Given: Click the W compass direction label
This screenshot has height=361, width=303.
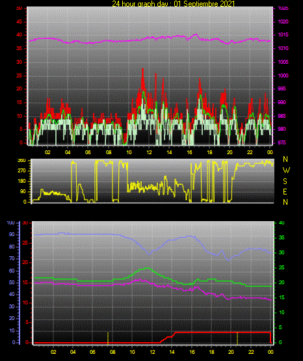Looking at the screenshot, I should (286, 170).
